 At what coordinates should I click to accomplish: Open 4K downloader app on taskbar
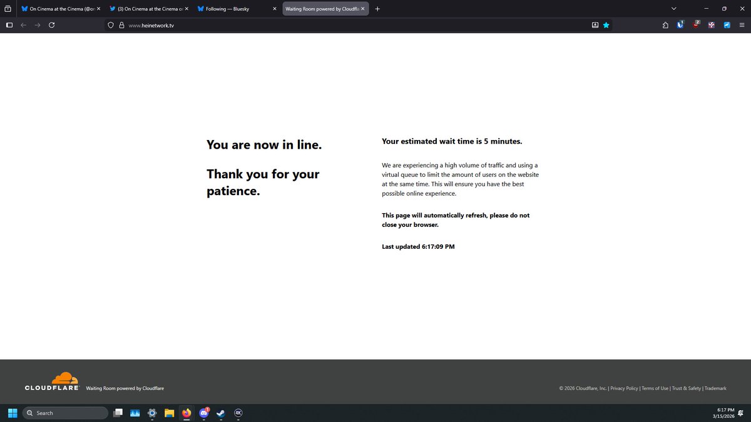pyautogui.click(x=238, y=413)
